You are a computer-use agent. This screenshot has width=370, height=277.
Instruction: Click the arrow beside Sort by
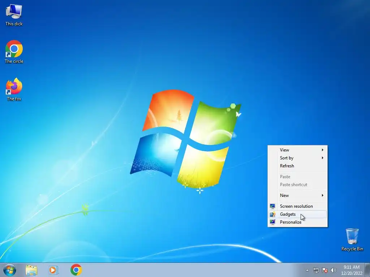pos(323,158)
